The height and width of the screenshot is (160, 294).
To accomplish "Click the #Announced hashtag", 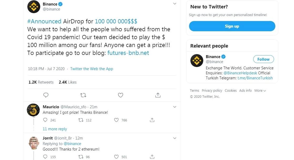I will coord(44,21).
